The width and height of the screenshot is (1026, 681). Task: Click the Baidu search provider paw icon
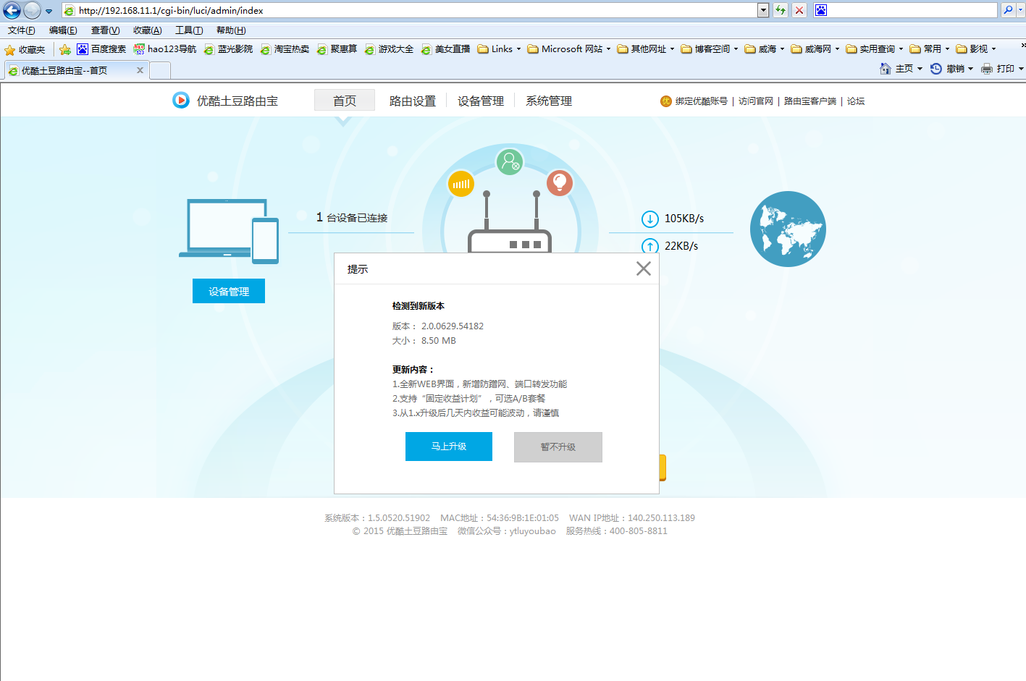[x=820, y=10]
